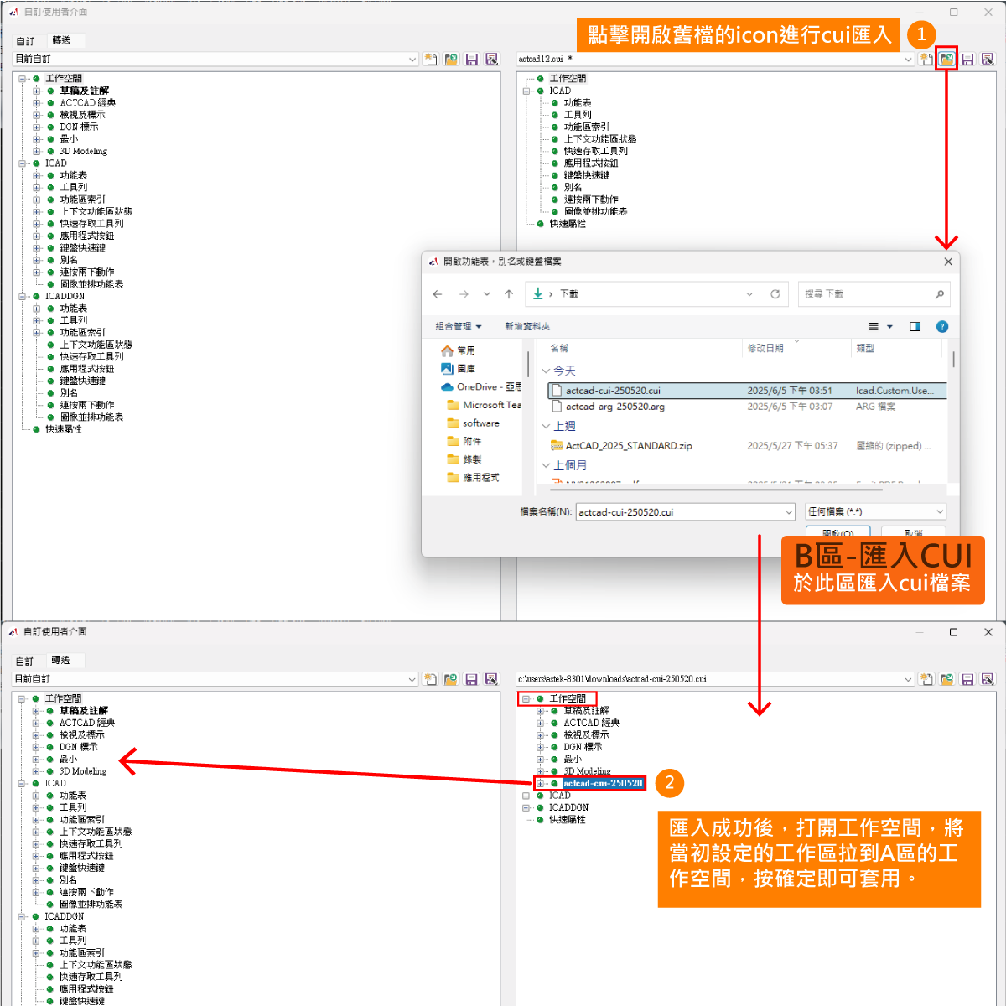The height and width of the screenshot is (1006, 1006).
Task: Open 常用 home in dialog sidebar
Action: click(458, 350)
